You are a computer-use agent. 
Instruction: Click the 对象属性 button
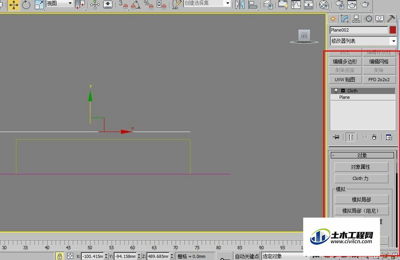(361, 167)
